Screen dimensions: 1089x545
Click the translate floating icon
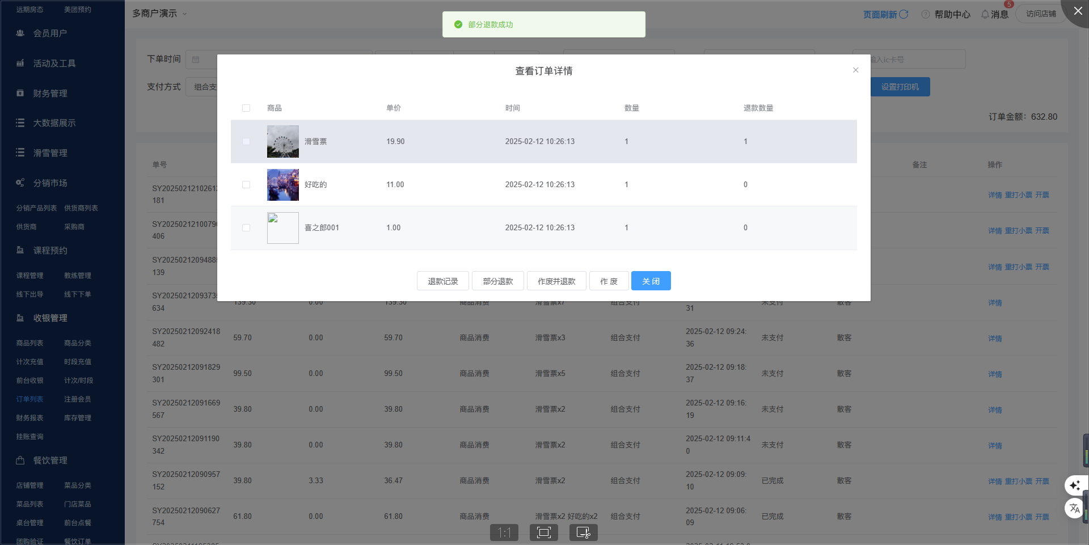pos(1075,508)
